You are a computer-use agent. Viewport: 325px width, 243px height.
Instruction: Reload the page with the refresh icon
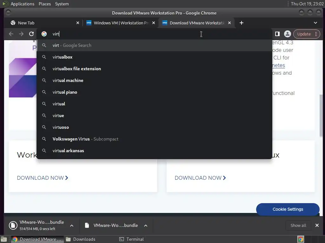point(31,34)
